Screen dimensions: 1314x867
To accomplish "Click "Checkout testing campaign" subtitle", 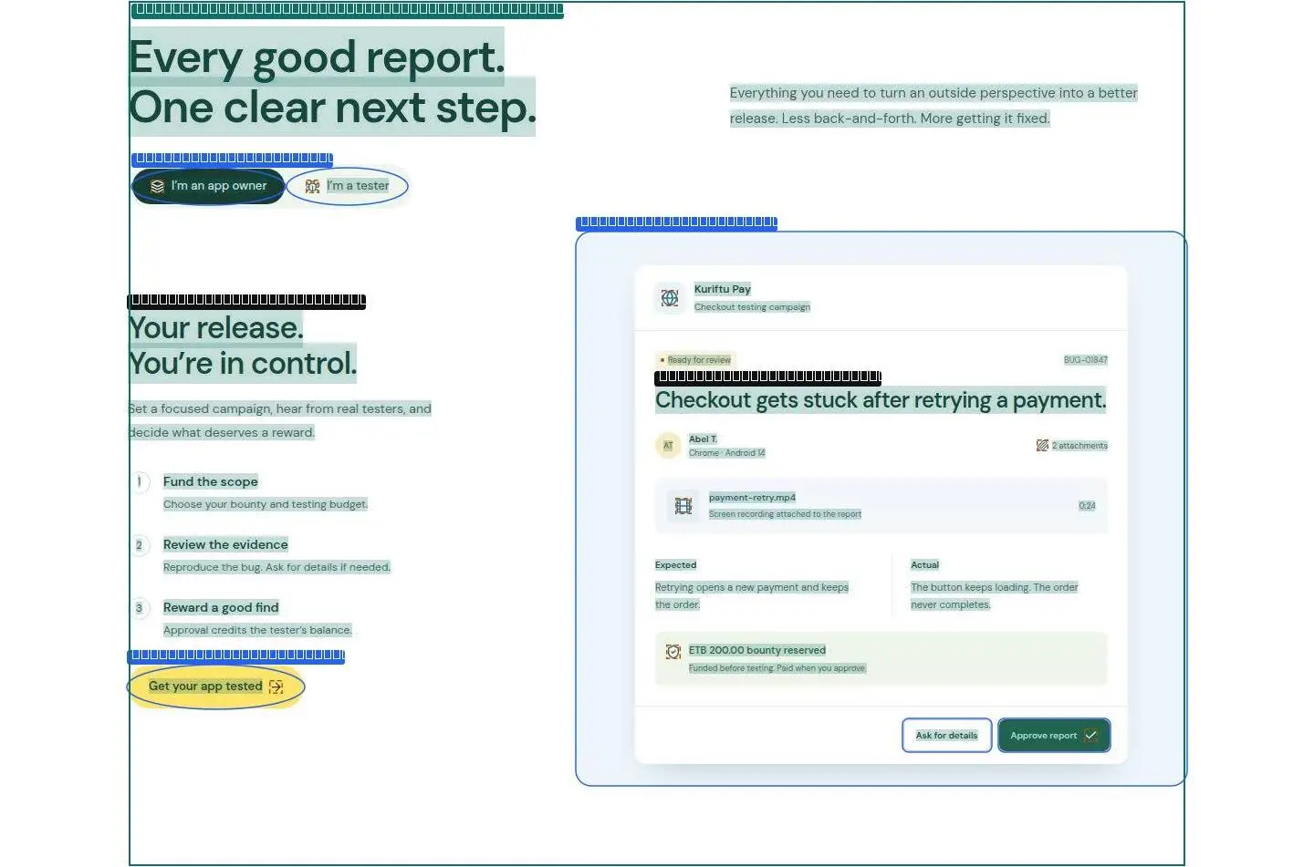I will tap(752, 307).
